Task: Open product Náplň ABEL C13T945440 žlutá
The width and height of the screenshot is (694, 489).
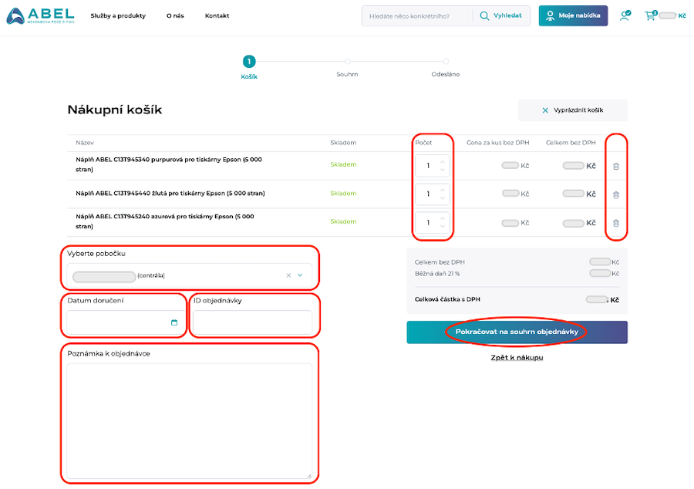Action: 170,194
